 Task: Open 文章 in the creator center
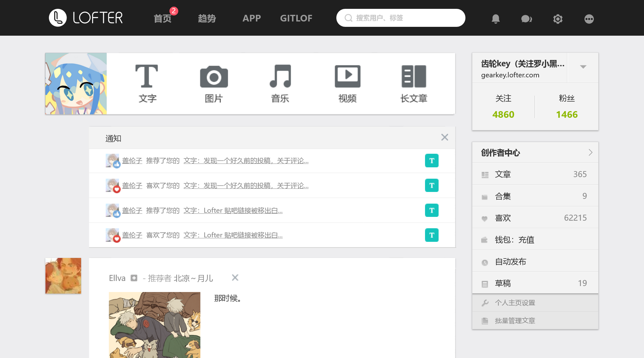[x=503, y=174]
